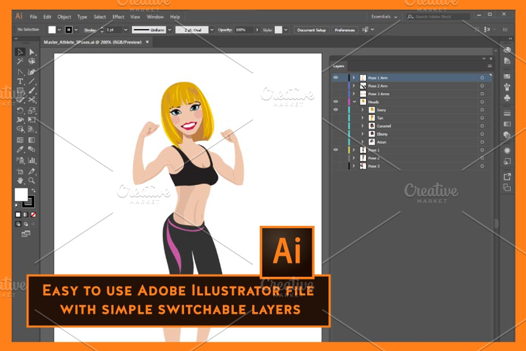
Task: Select the Line Segment tool
Action: [x=32, y=81]
